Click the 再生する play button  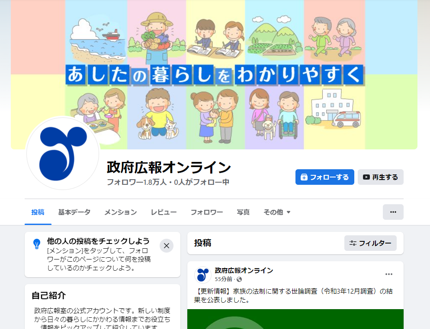380,177
